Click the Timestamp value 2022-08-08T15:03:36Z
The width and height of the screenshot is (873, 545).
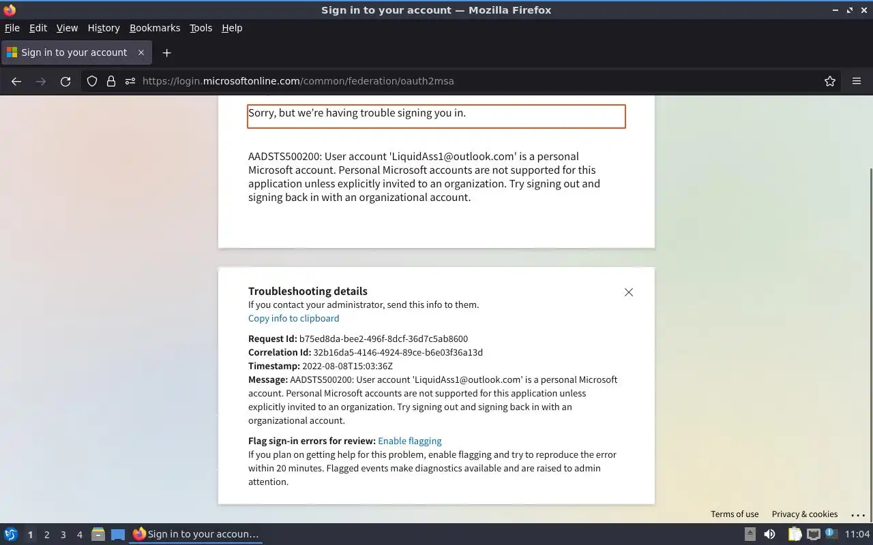(x=347, y=366)
